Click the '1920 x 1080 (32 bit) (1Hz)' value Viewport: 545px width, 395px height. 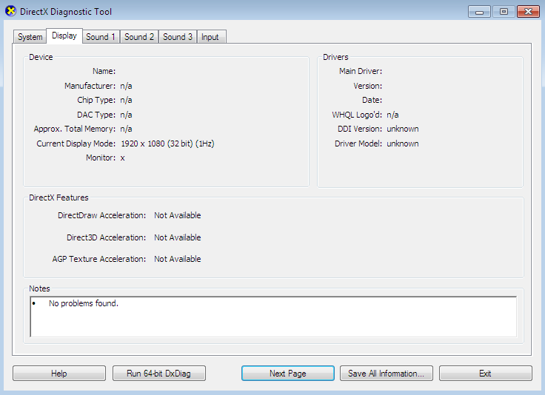coord(167,144)
